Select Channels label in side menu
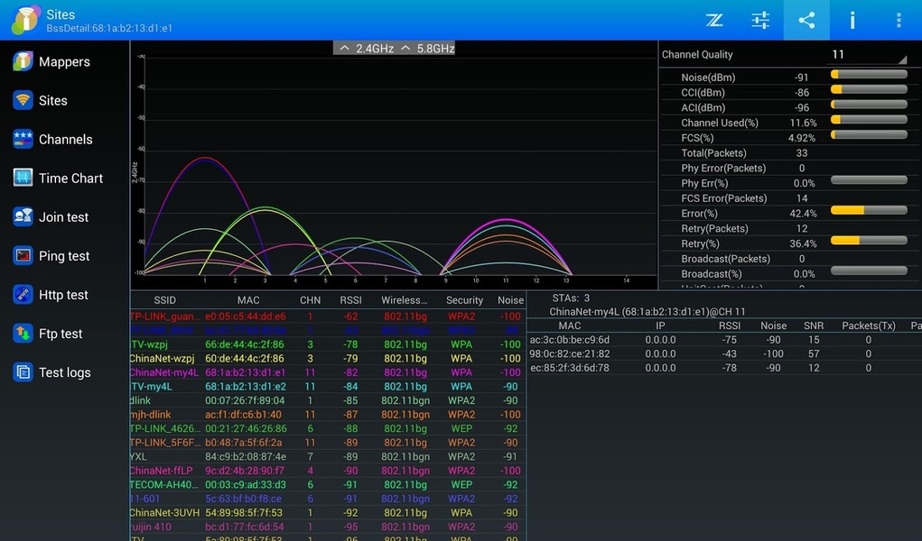The height and width of the screenshot is (541, 922). click(x=65, y=139)
